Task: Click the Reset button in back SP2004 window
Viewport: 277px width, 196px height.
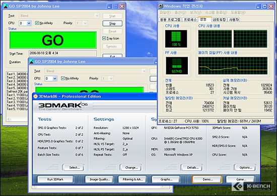Action: (112, 31)
